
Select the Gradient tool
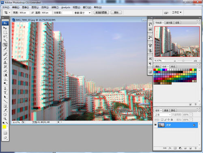point(5,75)
